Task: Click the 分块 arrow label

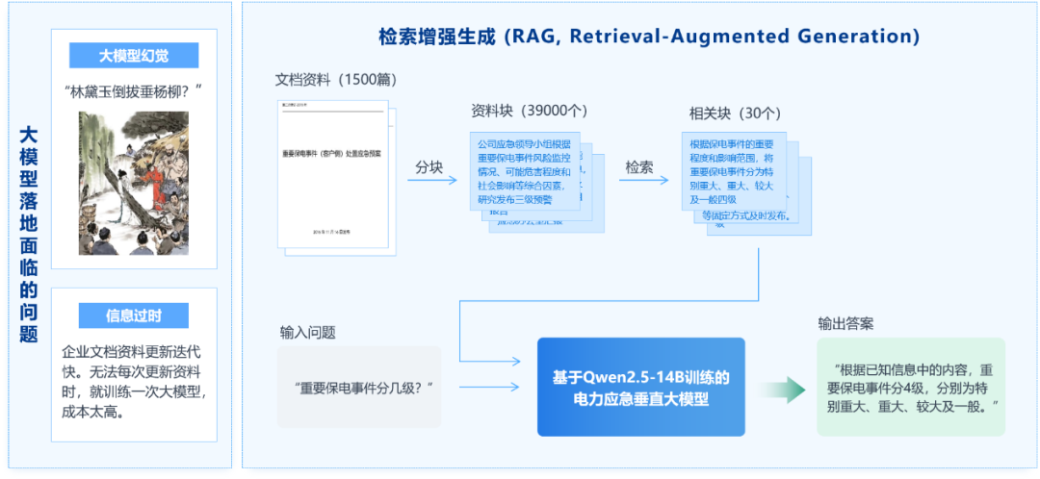Action: point(429,166)
